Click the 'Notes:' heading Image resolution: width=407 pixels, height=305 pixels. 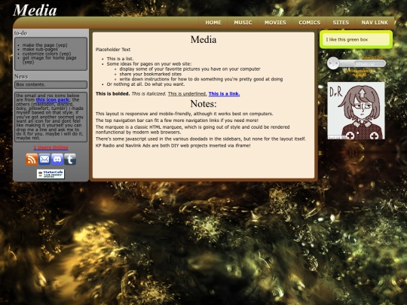[203, 104]
